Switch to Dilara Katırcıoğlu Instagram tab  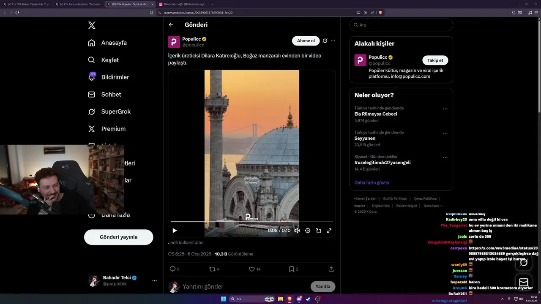183,4
